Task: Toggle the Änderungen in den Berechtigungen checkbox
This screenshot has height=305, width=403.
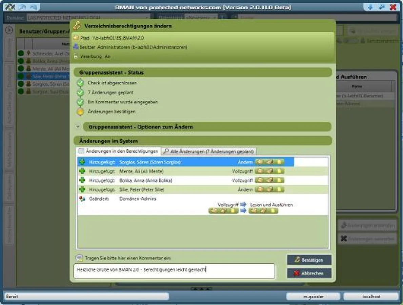Action: (81, 151)
